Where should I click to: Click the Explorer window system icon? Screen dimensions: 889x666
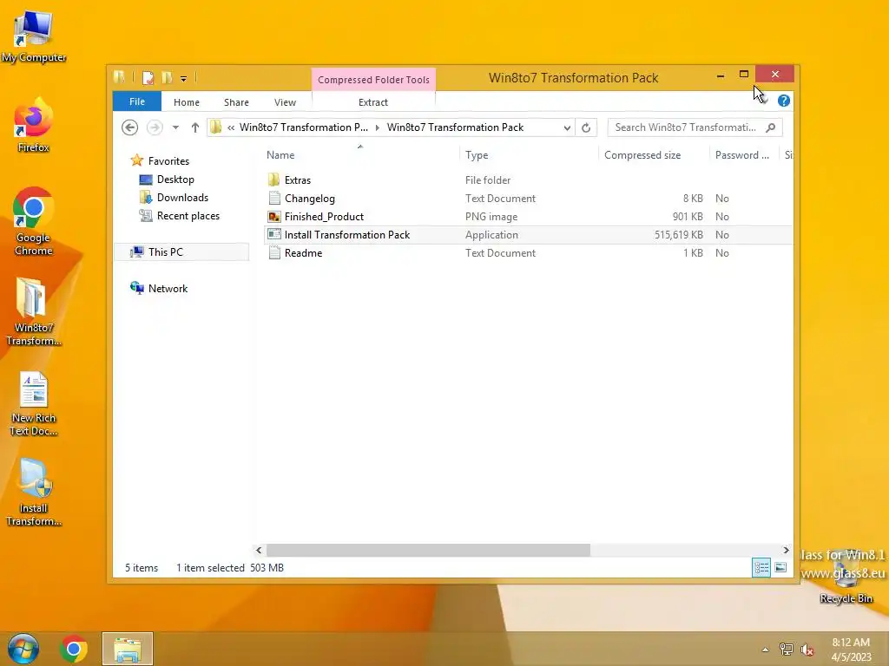119,77
